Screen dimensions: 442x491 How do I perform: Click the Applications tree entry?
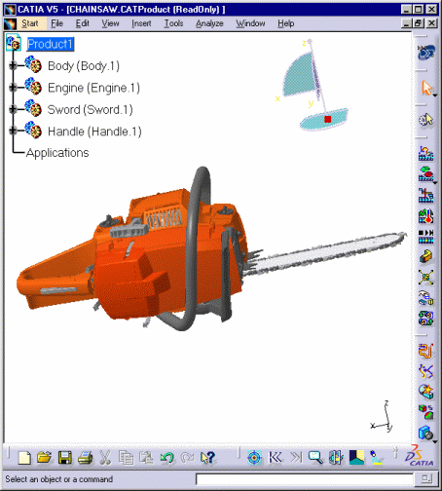point(57,153)
